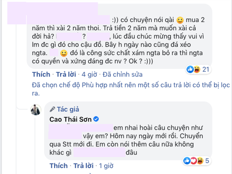View the 5 reactions on the reply

(x=205, y=161)
